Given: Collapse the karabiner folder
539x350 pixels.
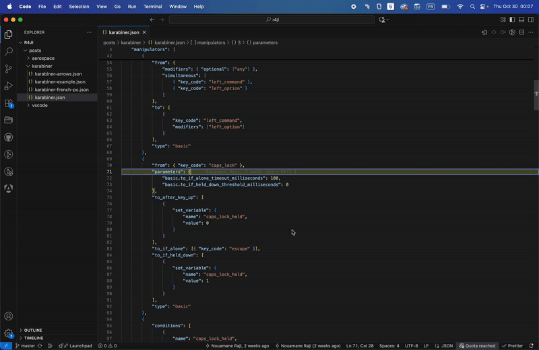Looking at the screenshot, I should pos(42,67).
